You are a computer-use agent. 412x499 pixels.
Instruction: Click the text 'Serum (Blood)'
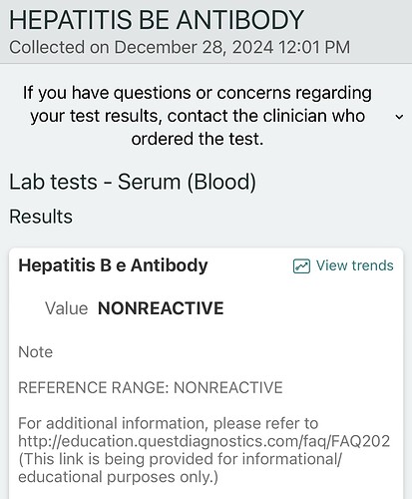click(187, 182)
